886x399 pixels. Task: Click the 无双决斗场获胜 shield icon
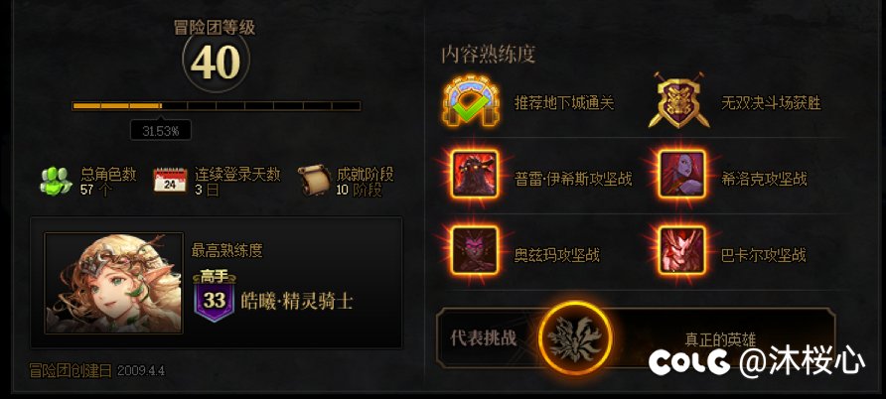(678, 100)
